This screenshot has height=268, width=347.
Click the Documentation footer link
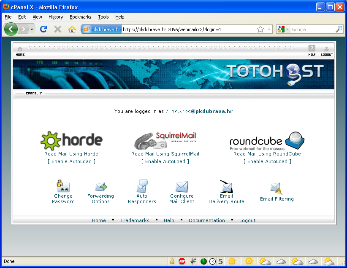(x=206, y=220)
